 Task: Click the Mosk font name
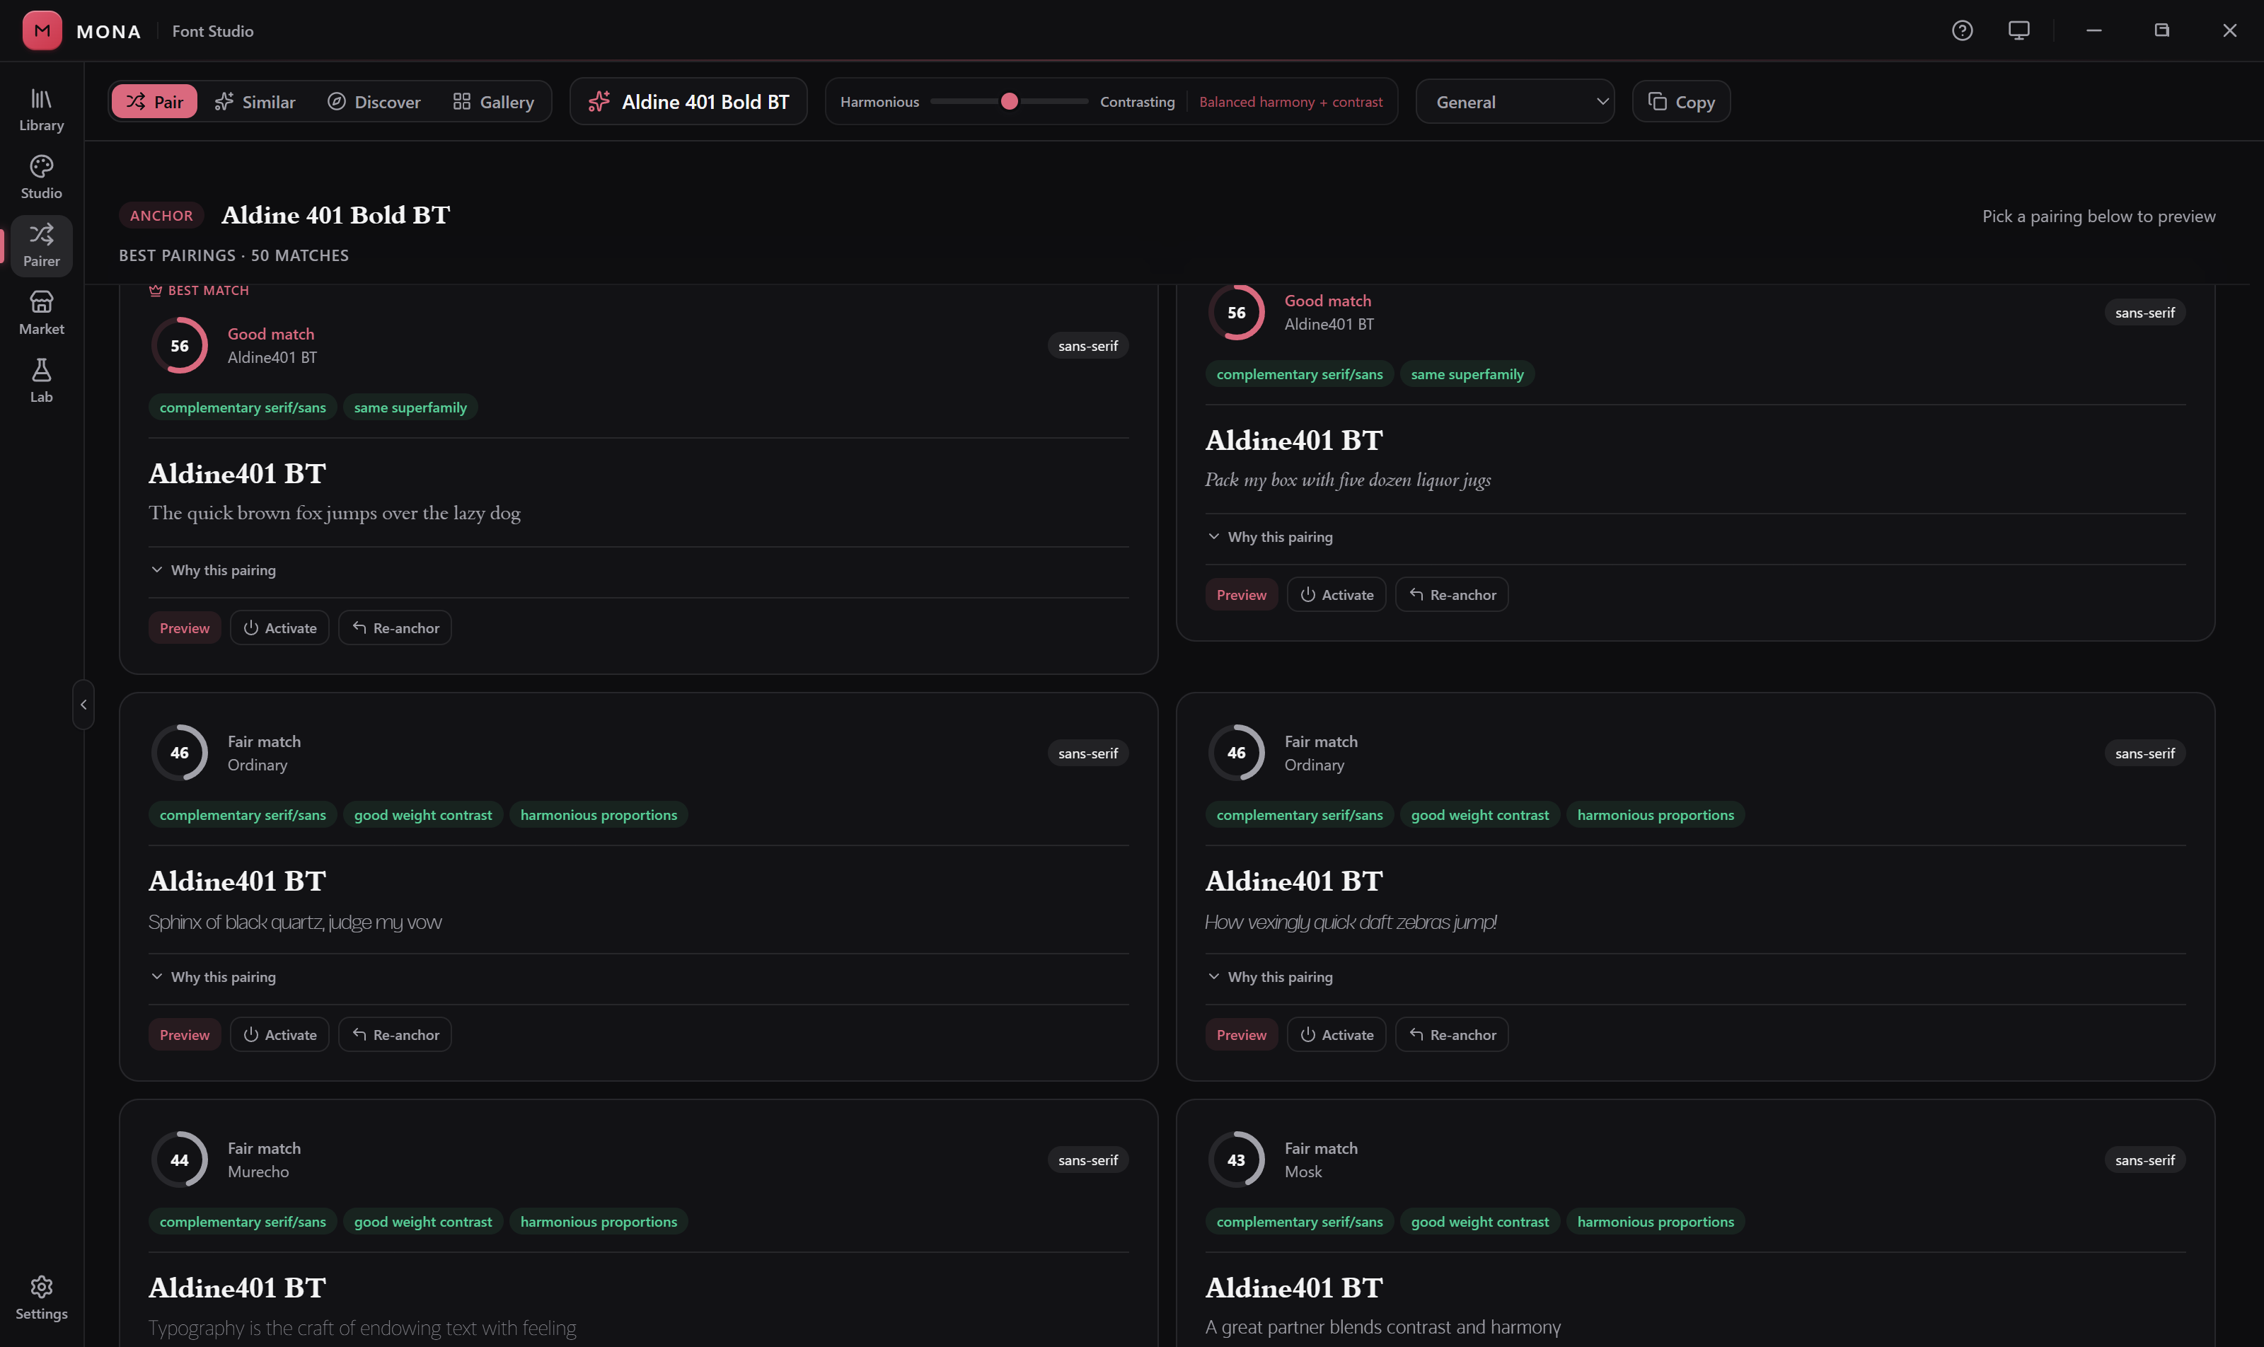1303,1172
